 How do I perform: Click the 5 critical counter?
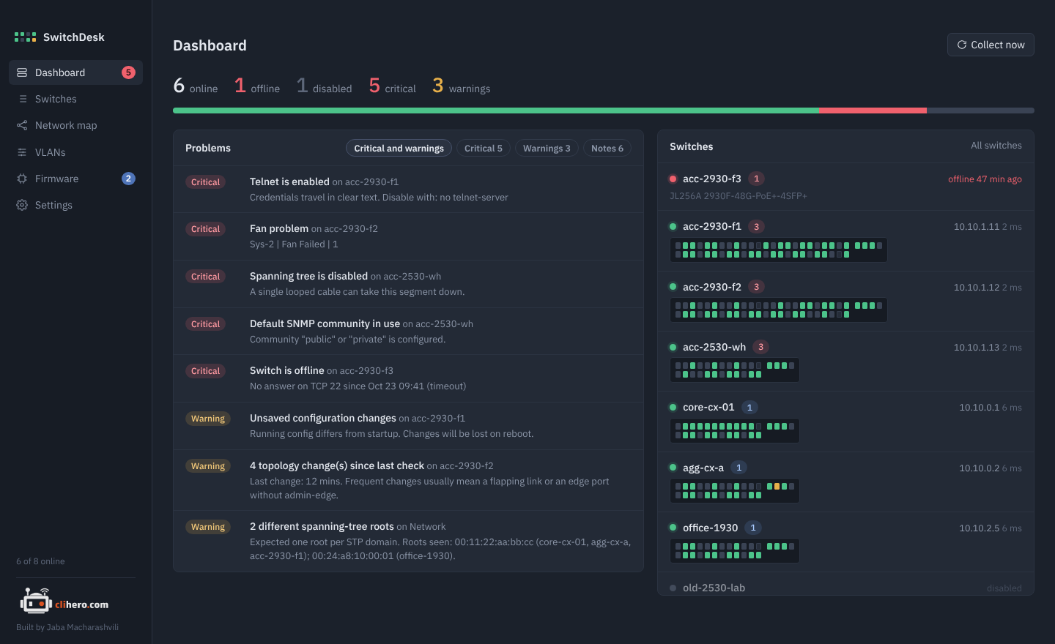coord(392,86)
